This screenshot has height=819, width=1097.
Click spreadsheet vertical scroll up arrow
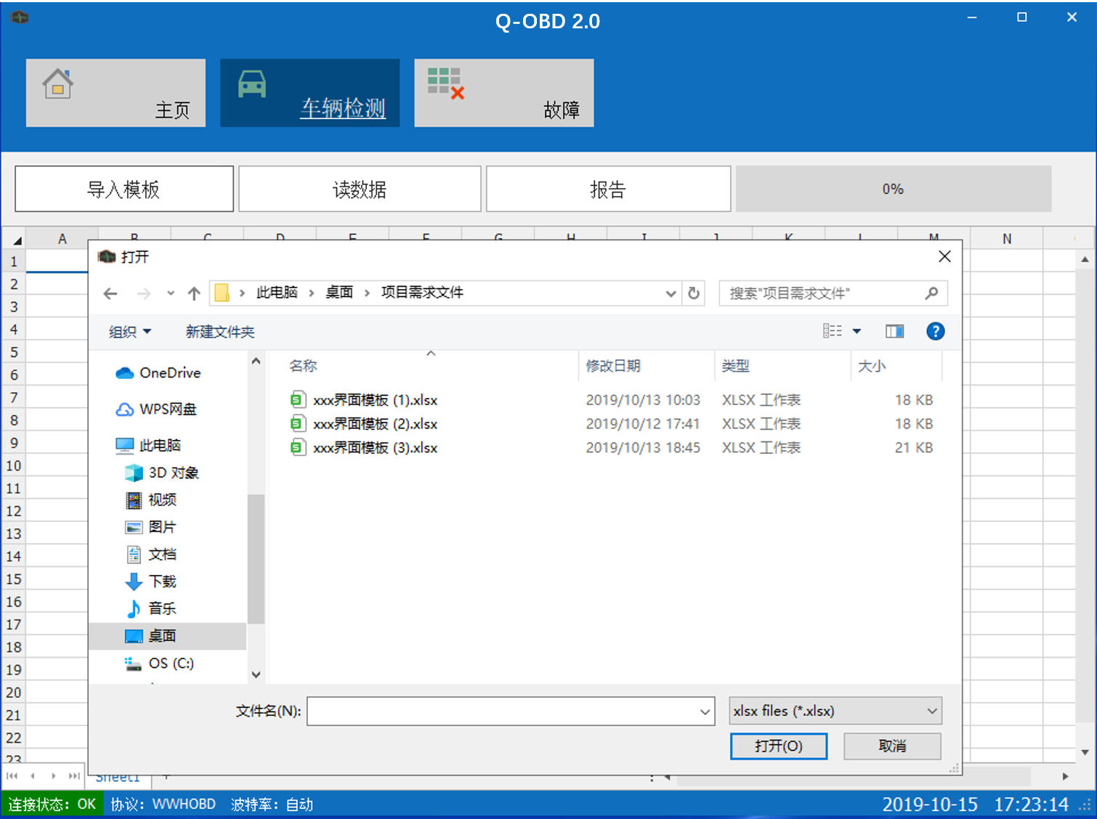tap(1085, 259)
